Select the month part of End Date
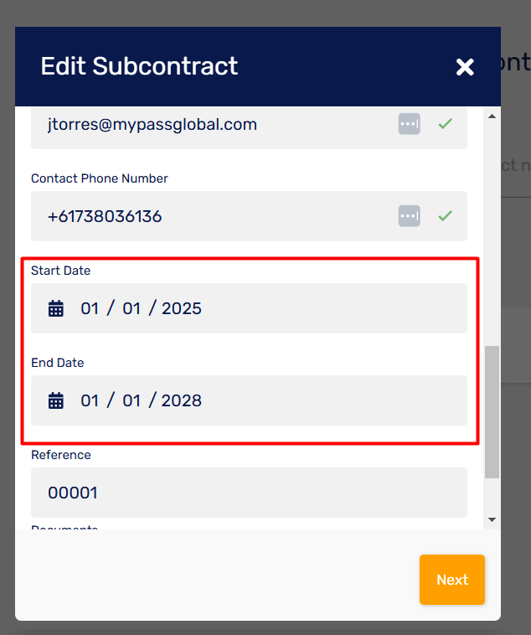Screen dimensions: 531x635 131,400
